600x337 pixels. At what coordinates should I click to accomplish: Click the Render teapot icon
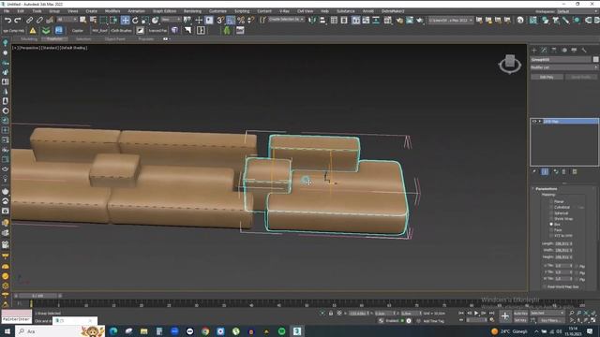coord(420,20)
